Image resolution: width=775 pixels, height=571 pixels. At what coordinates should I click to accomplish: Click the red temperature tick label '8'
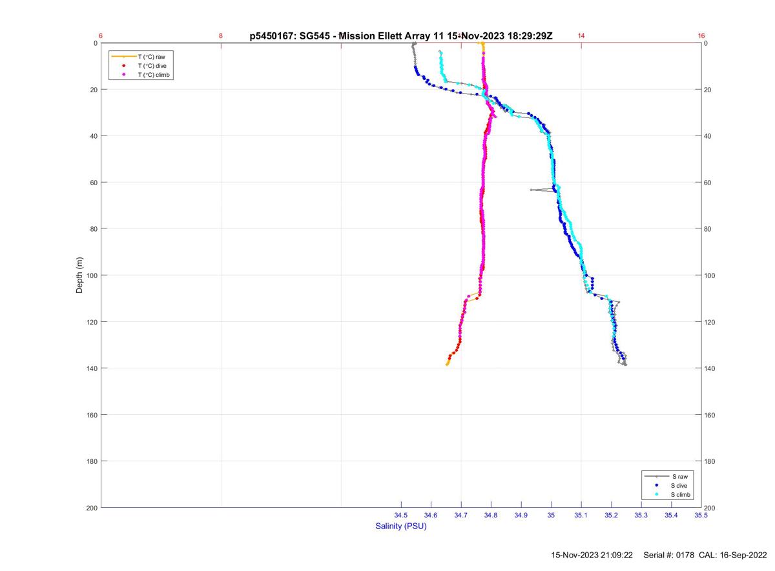point(221,36)
